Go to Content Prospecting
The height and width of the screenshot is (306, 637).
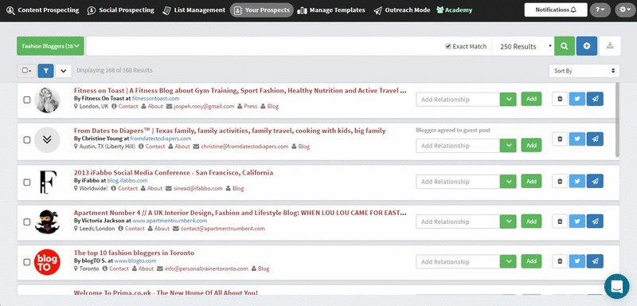(x=43, y=10)
